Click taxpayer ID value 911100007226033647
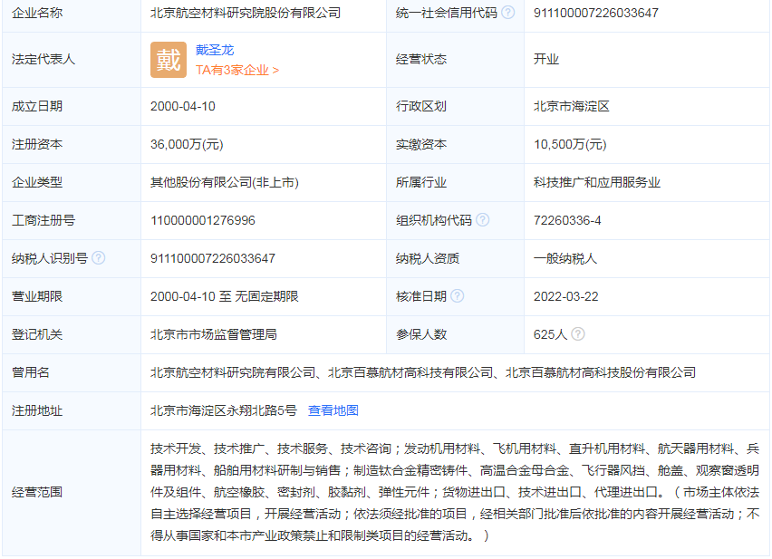This screenshot has width=772, height=559. click(x=213, y=258)
